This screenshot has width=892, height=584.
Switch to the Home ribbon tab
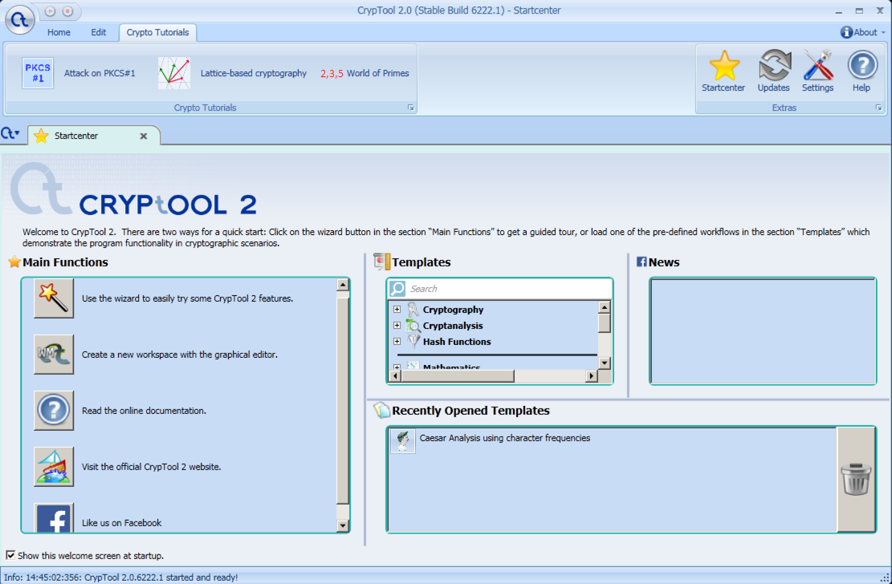(x=59, y=32)
